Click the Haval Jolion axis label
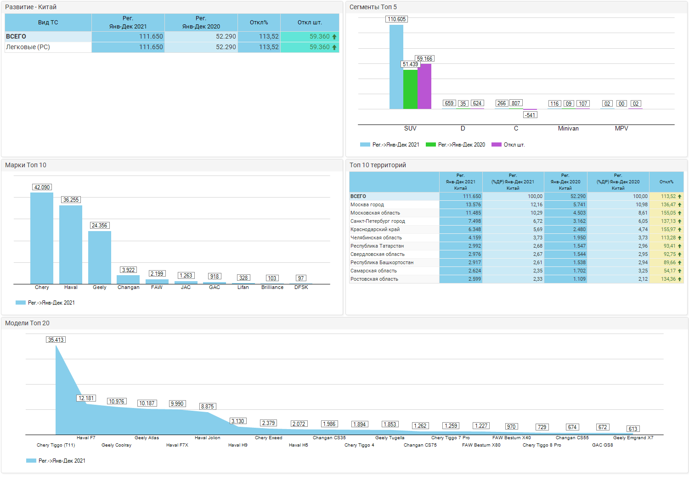Viewport: 689px width, 487px height. coord(208,438)
